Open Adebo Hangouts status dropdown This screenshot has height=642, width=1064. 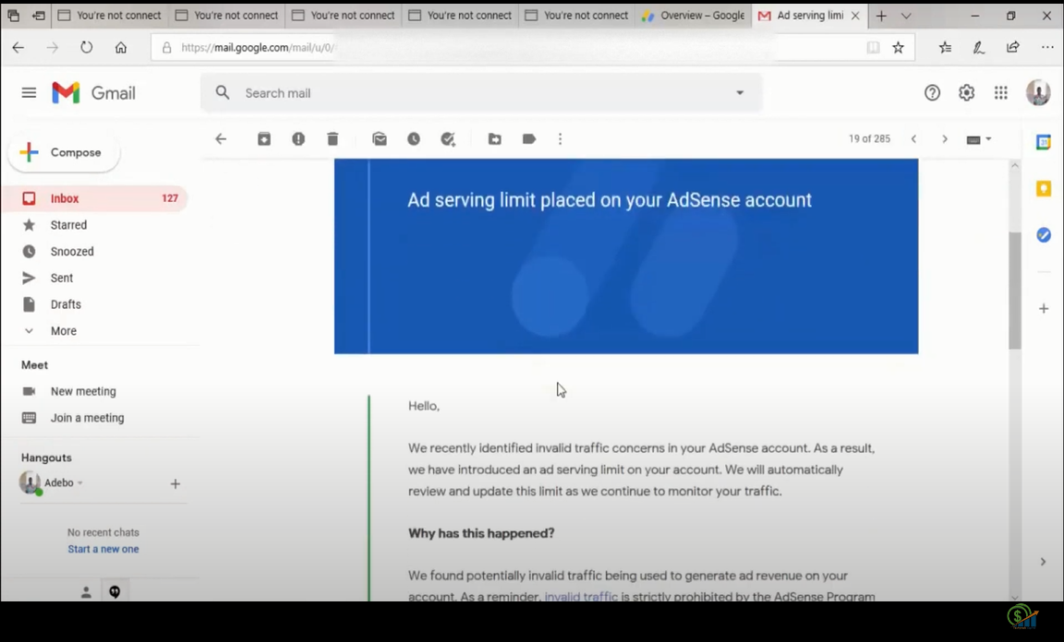(x=80, y=482)
